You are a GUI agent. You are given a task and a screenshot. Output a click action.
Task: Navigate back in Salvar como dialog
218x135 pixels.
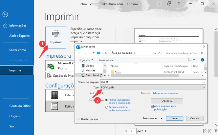pyautogui.click(x=79, y=53)
